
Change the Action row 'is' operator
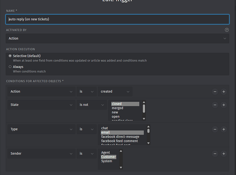87,91
